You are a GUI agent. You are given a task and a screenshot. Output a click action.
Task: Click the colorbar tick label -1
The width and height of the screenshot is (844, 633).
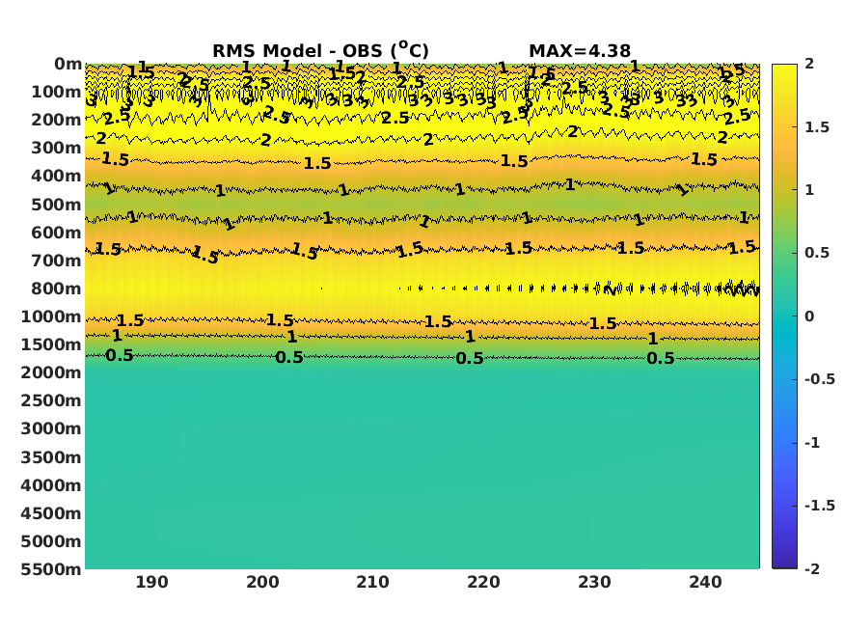click(x=812, y=443)
